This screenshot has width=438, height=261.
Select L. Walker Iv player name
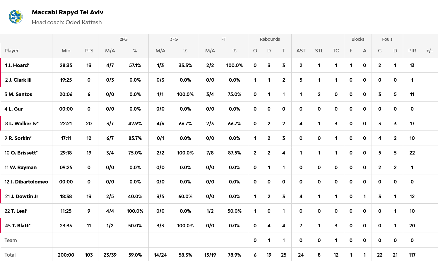pyautogui.click(x=24, y=123)
